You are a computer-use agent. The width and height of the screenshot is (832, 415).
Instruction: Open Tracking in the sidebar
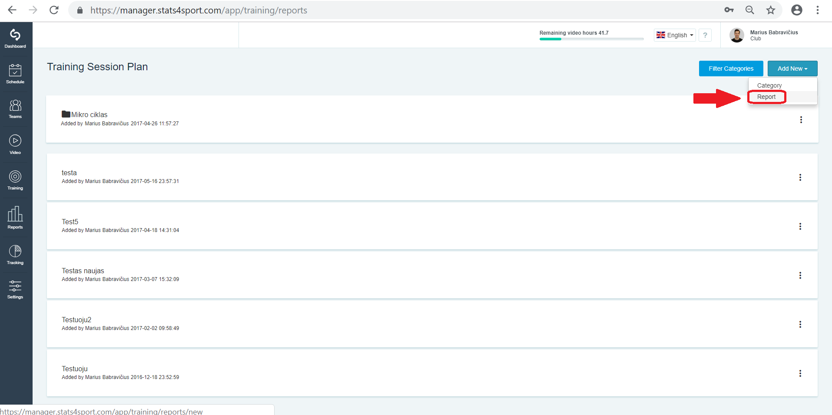[x=15, y=255]
